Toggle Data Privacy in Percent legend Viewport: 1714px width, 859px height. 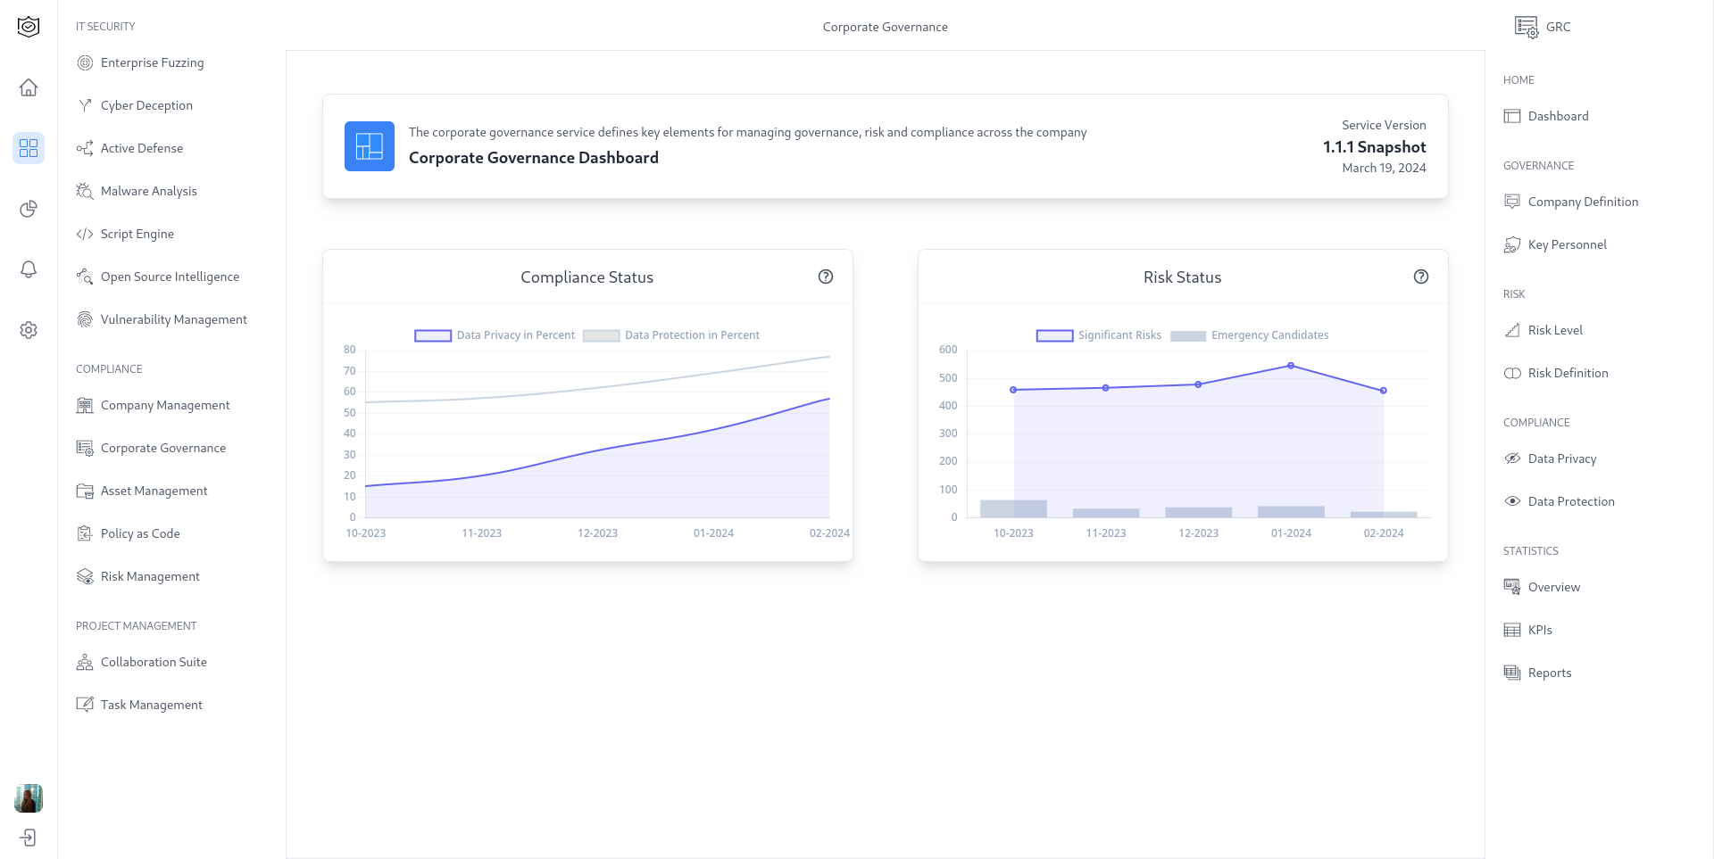(x=495, y=335)
